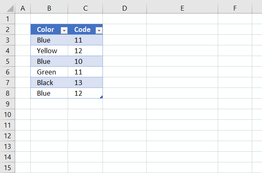This screenshot has height=173, width=262.
Task: Click the select-all triangle corner
Action: [x=10, y=9]
